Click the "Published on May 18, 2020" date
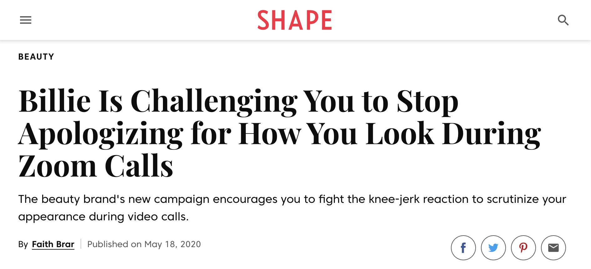The width and height of the screenshot is (591, 269). pos(144,244)
